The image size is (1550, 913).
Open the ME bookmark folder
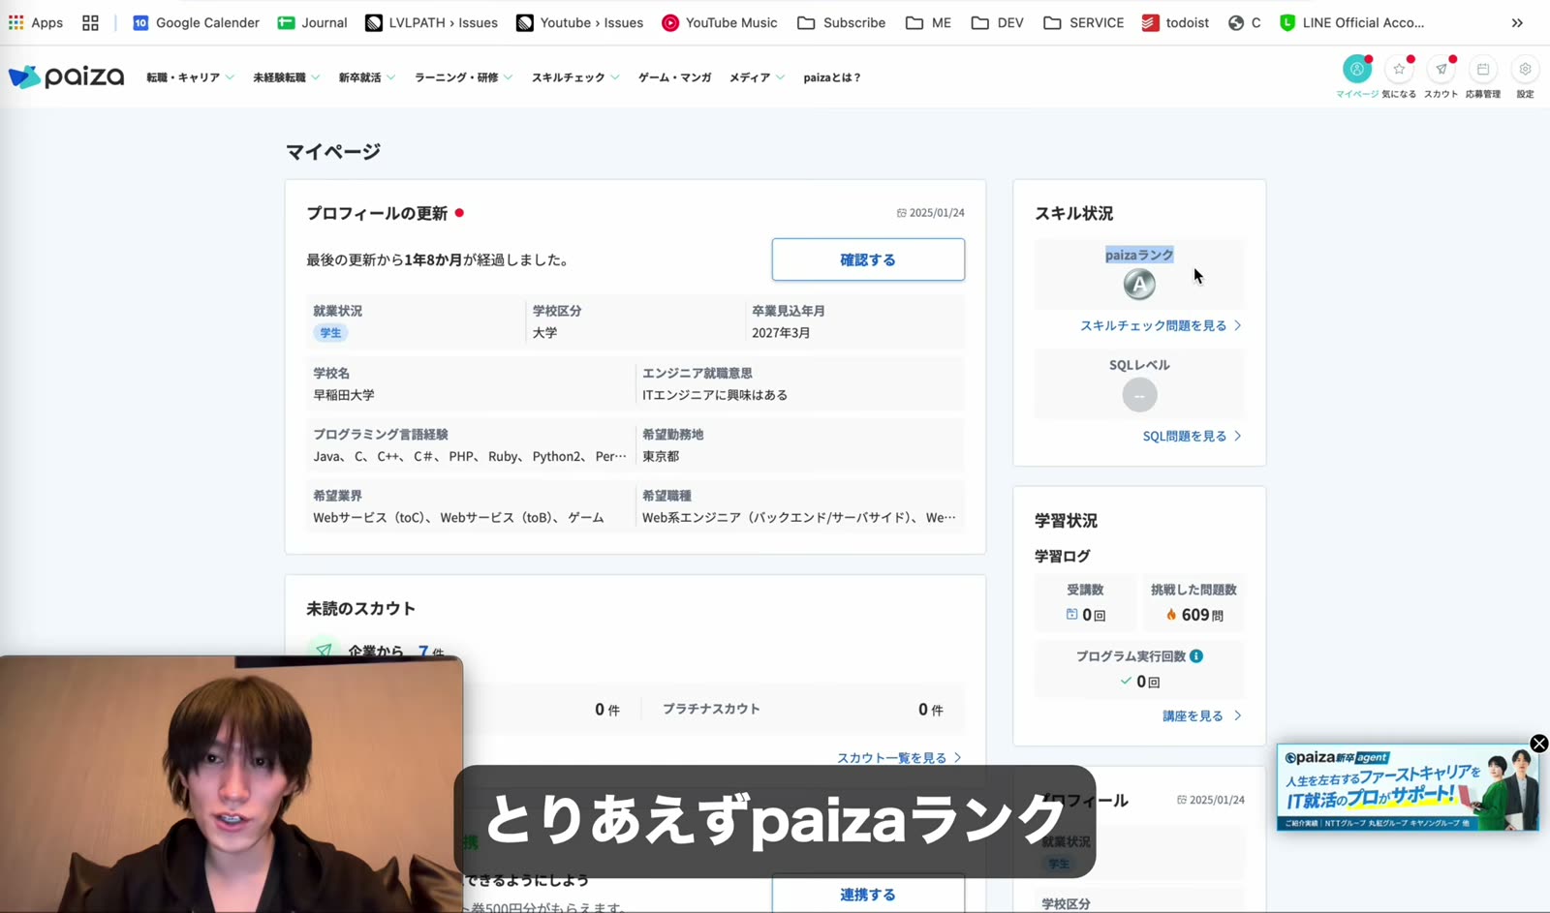tap(928, 22)
